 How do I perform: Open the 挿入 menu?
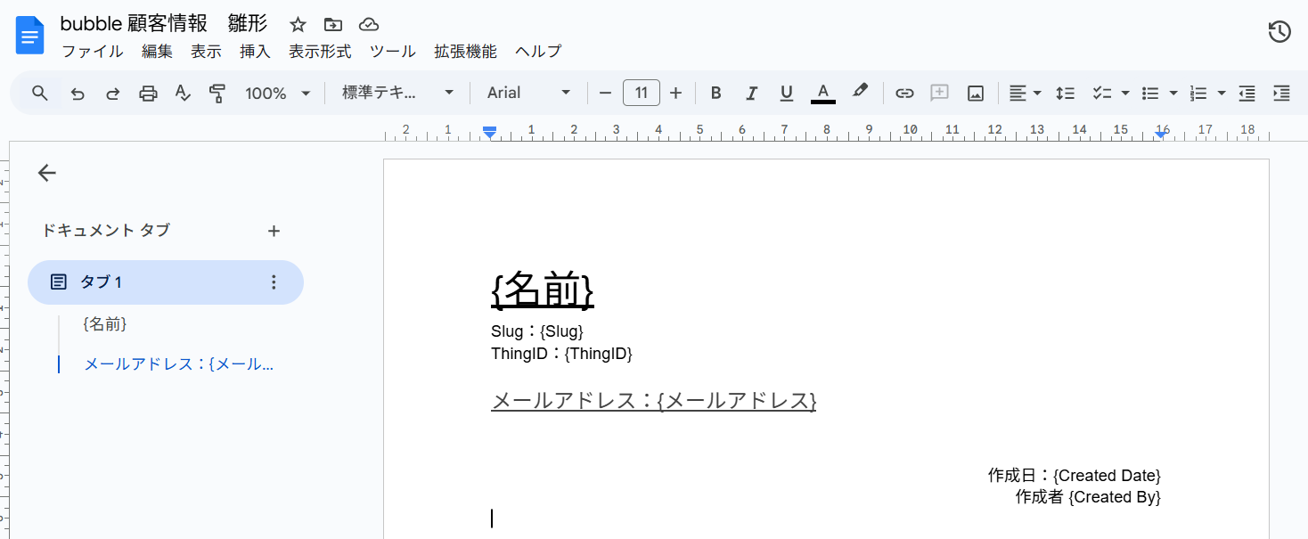point(255,52)
